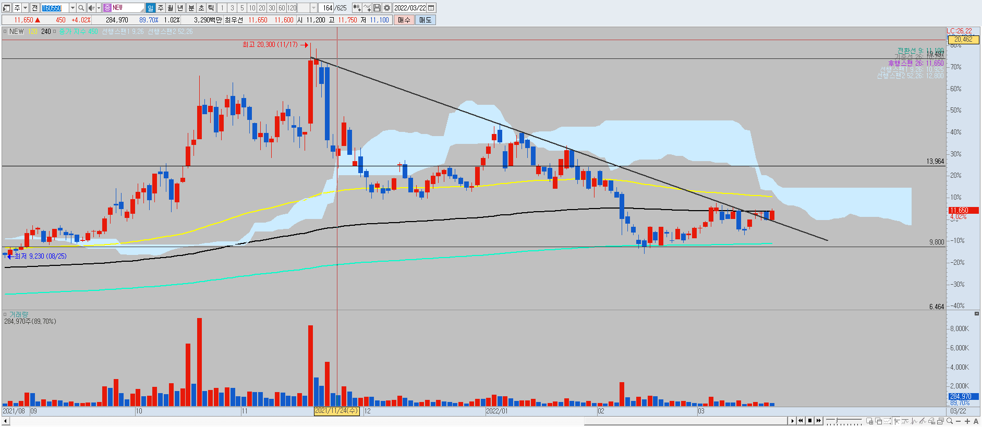Viewport: 982px width, 427px height.
Task: Click the 선행스팬1 9,26 legend label
Action: pos(123,31)
